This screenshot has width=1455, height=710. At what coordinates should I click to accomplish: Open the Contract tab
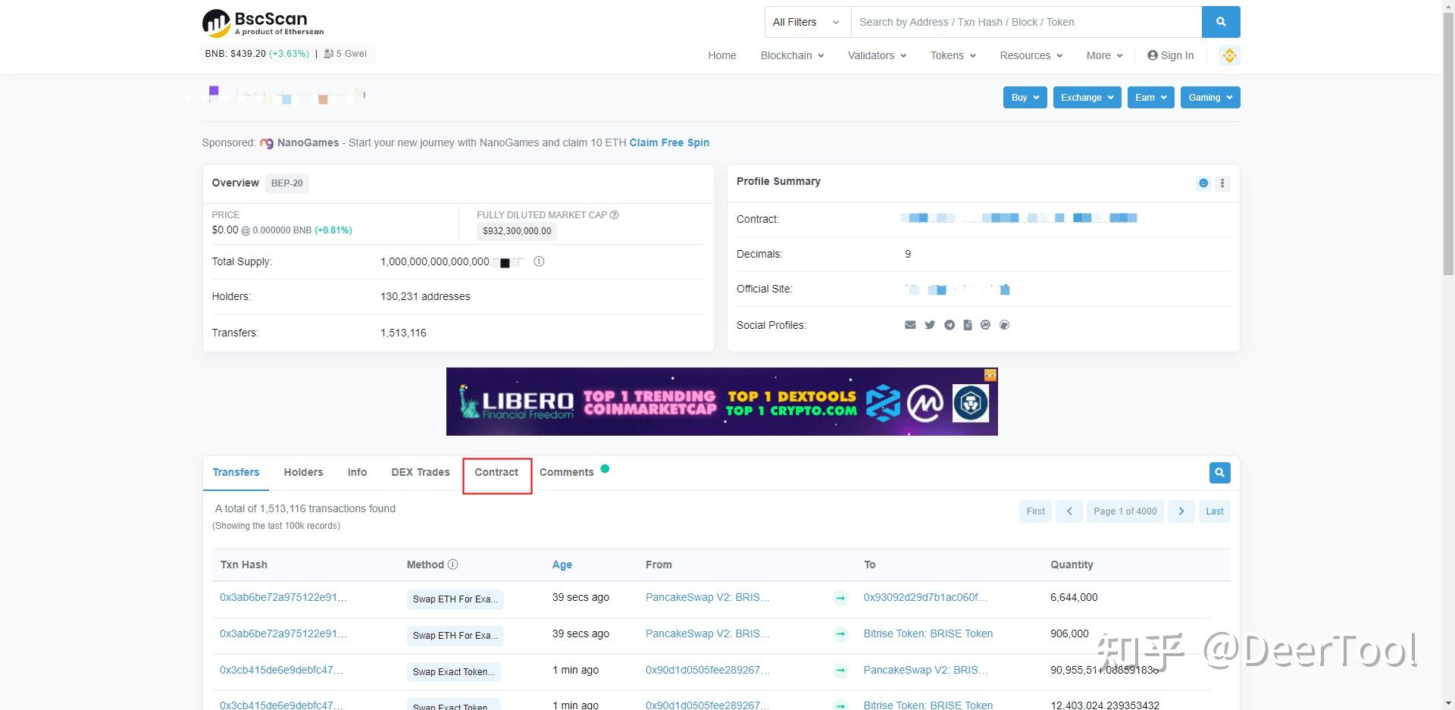coord(496,472)
